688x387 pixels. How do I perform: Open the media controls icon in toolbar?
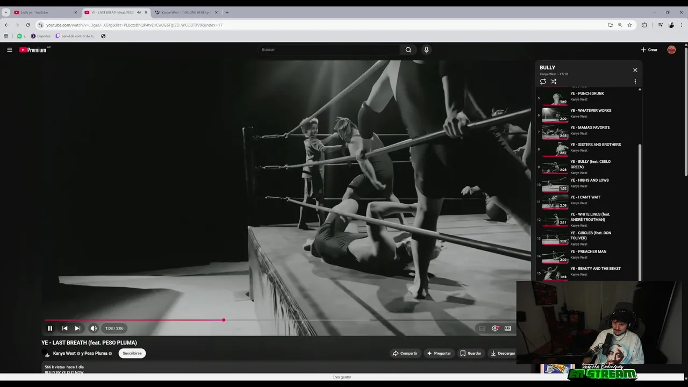coord(661,25)
